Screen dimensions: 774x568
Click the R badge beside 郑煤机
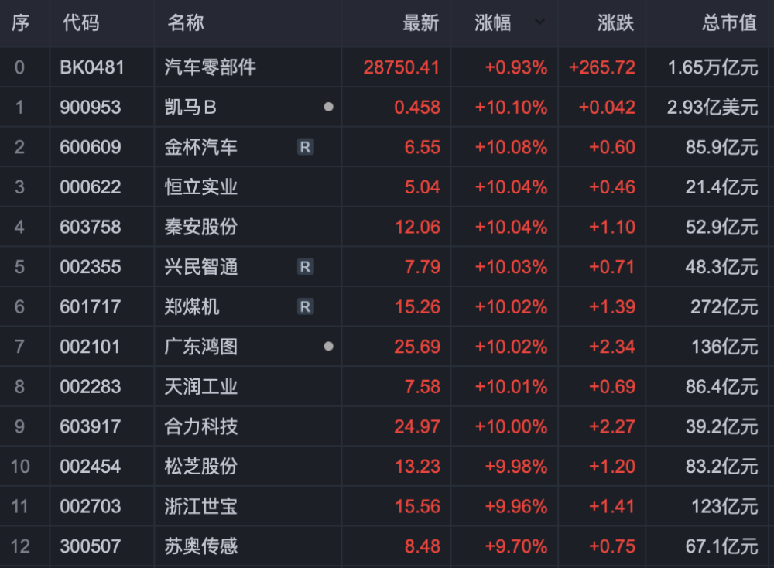[x=306, y=307]
